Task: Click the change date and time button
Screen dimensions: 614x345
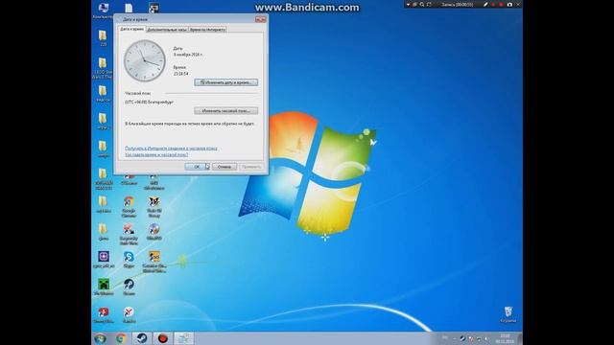Action: [226, 82]
